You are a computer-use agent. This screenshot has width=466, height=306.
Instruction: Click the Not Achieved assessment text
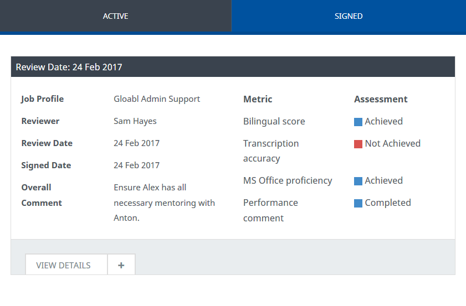pos(392,143)
